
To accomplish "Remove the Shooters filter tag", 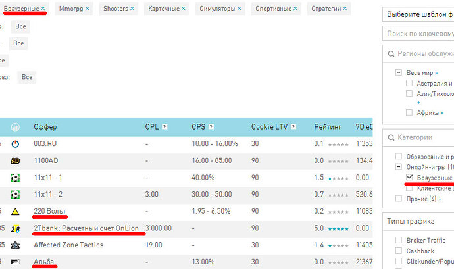I will (x=132, y=9).
